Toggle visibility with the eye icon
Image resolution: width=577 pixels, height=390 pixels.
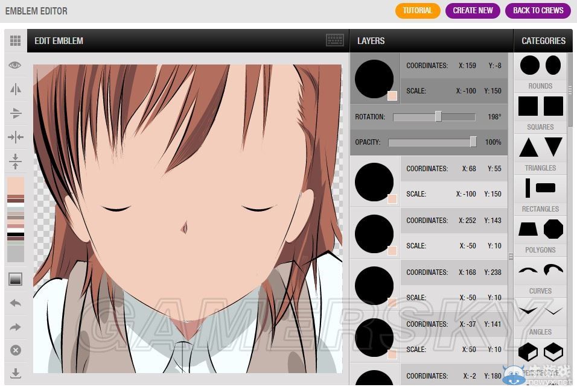[x=16, y=65]
